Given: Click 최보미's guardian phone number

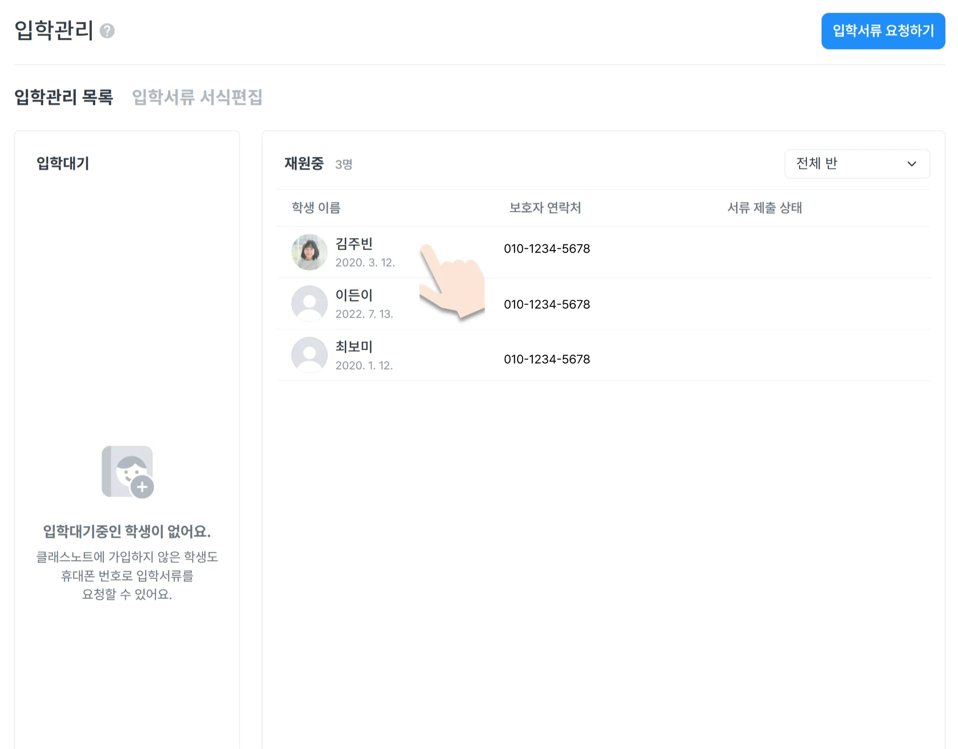Looking at the screenshot, I should [x=547, y=359].
